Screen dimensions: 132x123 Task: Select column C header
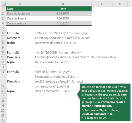point(102,4)
